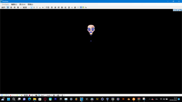Click the yellow grid icon beside Fx

coord(83,7)
